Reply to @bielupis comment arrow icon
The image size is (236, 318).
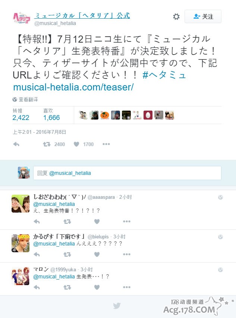(x=37, y=254)
